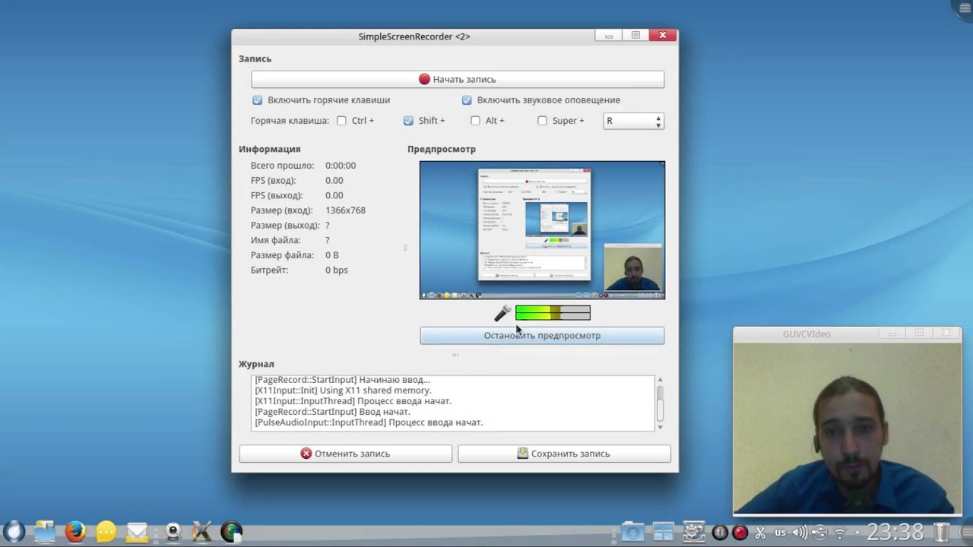Open the blue folder widget near tray
The height and width of the screenshot is (547, 973).
[632, 532]
